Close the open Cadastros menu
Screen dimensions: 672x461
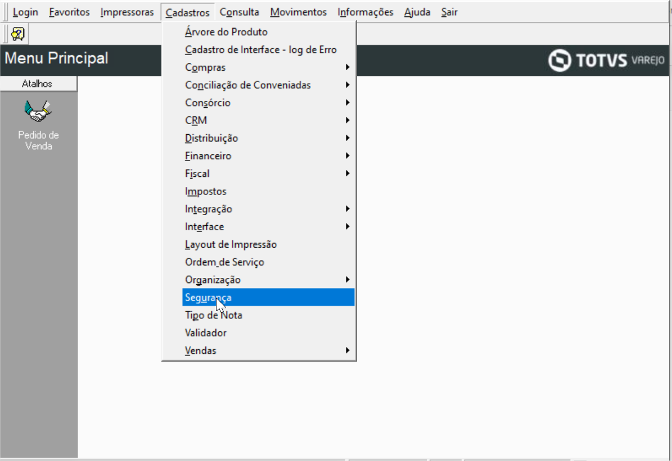pos(187,12)
